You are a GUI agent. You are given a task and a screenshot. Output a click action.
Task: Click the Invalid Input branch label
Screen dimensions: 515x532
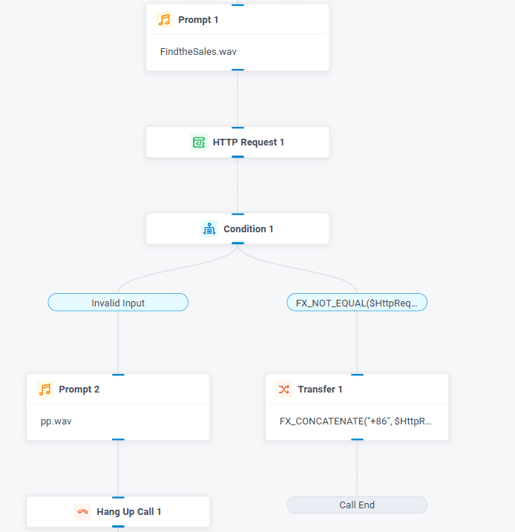(118, 302)
